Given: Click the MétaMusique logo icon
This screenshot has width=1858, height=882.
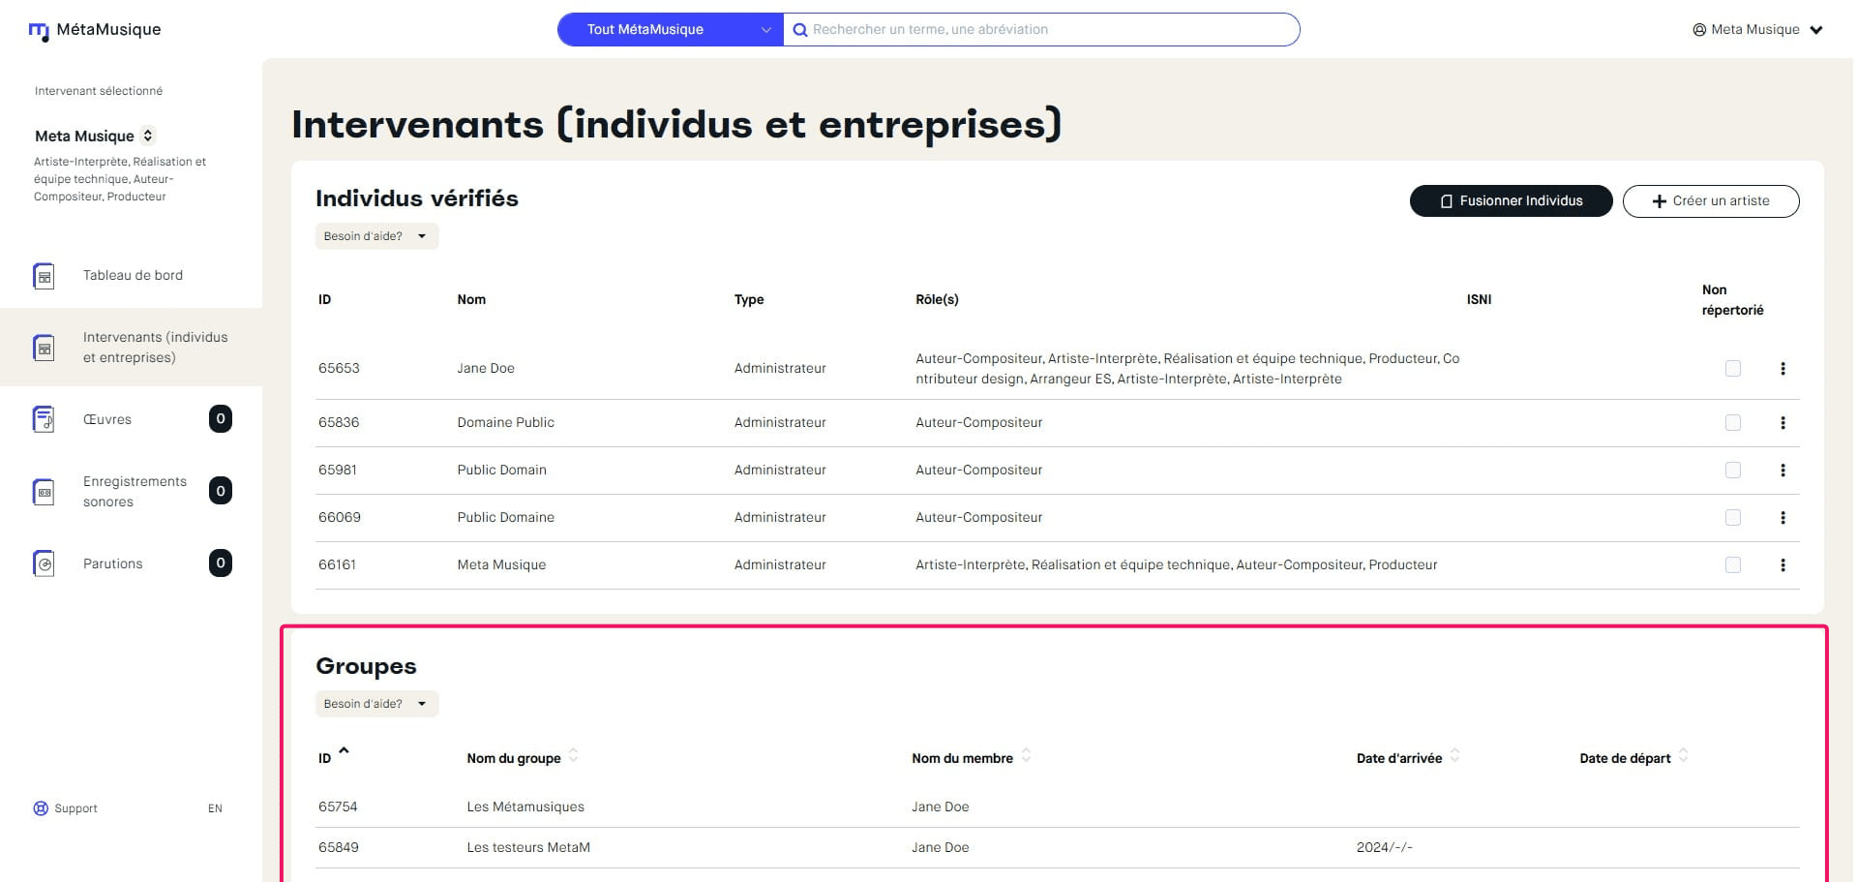Looking at the screenshot, I should 39,32.
